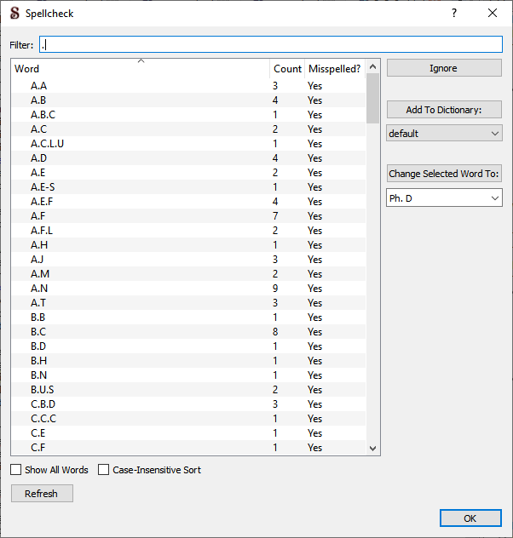Click the scrollbar down arrow

tap(372, 448)
